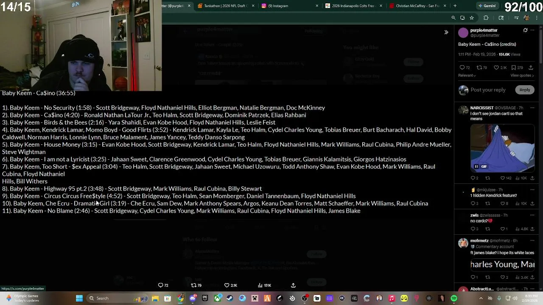Screen dimensions: 543x305
Task: Open View quotes link
Action: 522,75
